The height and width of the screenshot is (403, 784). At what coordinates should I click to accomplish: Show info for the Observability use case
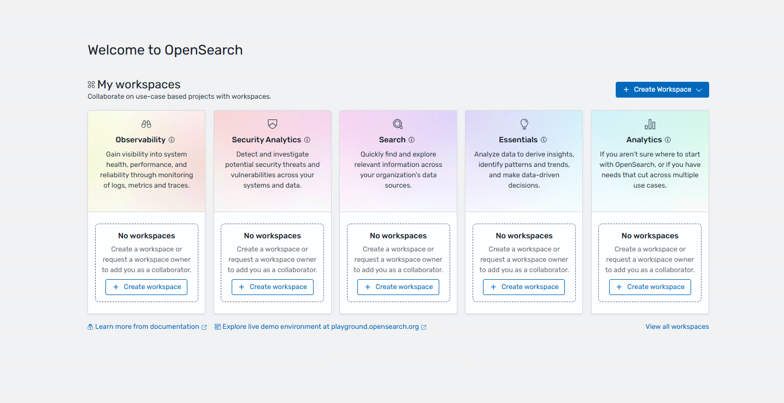172,140
